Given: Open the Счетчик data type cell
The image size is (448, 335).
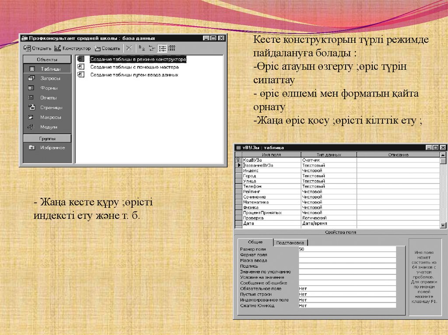Looking at the screenshot, I should (329, 160).
